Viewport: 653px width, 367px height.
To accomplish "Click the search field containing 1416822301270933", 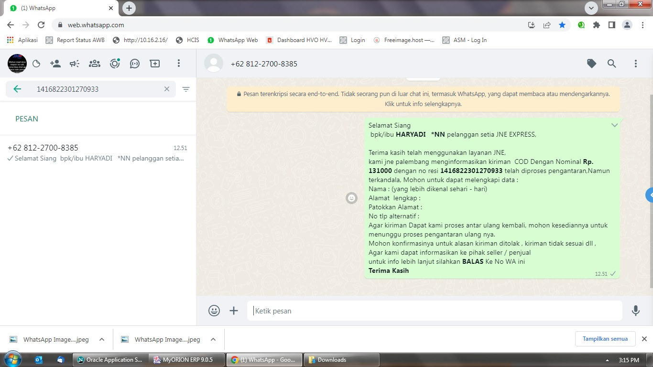I will click(x=91, y=89).
